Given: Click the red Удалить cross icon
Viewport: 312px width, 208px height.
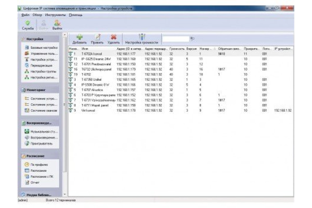Looking at the screenshot, I should 113,37.
